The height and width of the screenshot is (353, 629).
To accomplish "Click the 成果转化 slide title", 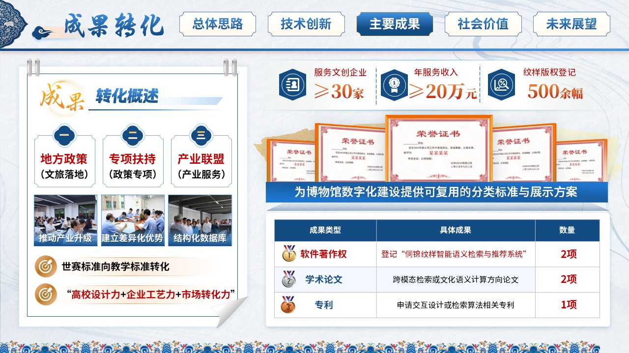I will coord(114,25).
